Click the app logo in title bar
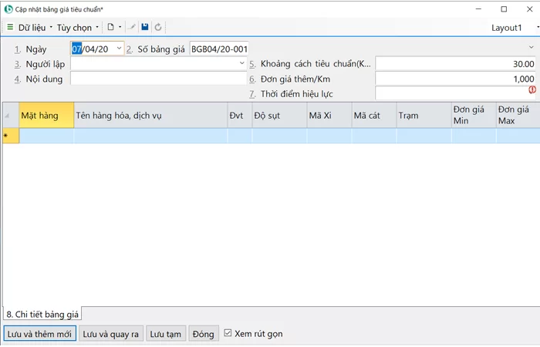540x347 pixels. pos(8,8)
